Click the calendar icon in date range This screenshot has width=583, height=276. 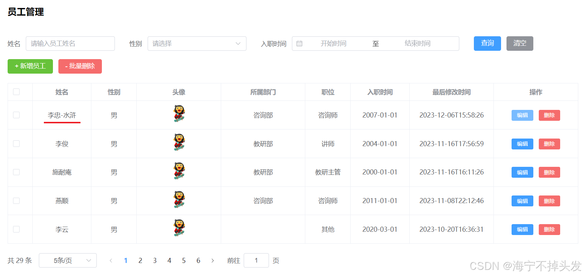tap(299, 44)
